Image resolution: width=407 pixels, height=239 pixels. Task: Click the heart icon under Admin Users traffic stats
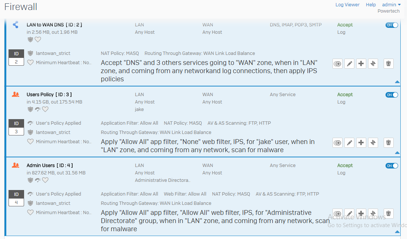[x=46, y=180]
